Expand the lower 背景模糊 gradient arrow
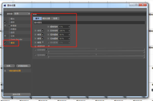The height and width of the screenshot is (101, 153). click(47, 55)
